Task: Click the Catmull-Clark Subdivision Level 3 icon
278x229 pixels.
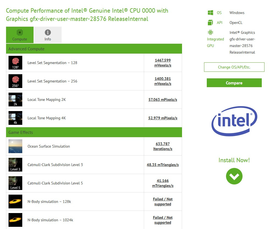Action: (15, 164)
